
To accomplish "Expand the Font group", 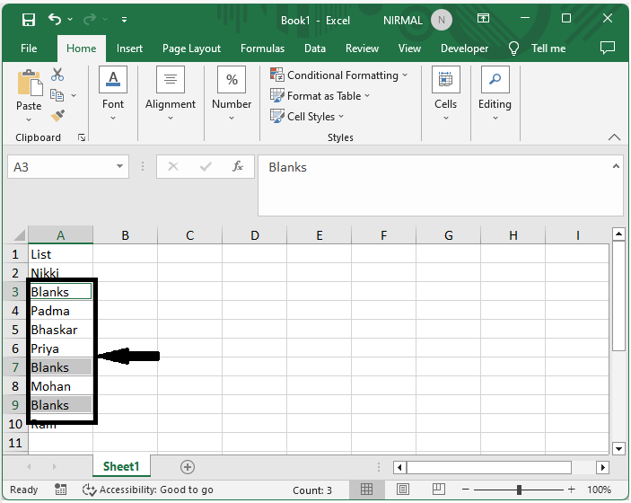I will 113,93.
